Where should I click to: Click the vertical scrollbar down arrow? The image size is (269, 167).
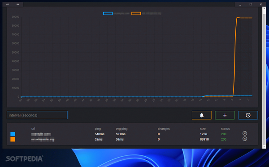(x=264, y=146)
